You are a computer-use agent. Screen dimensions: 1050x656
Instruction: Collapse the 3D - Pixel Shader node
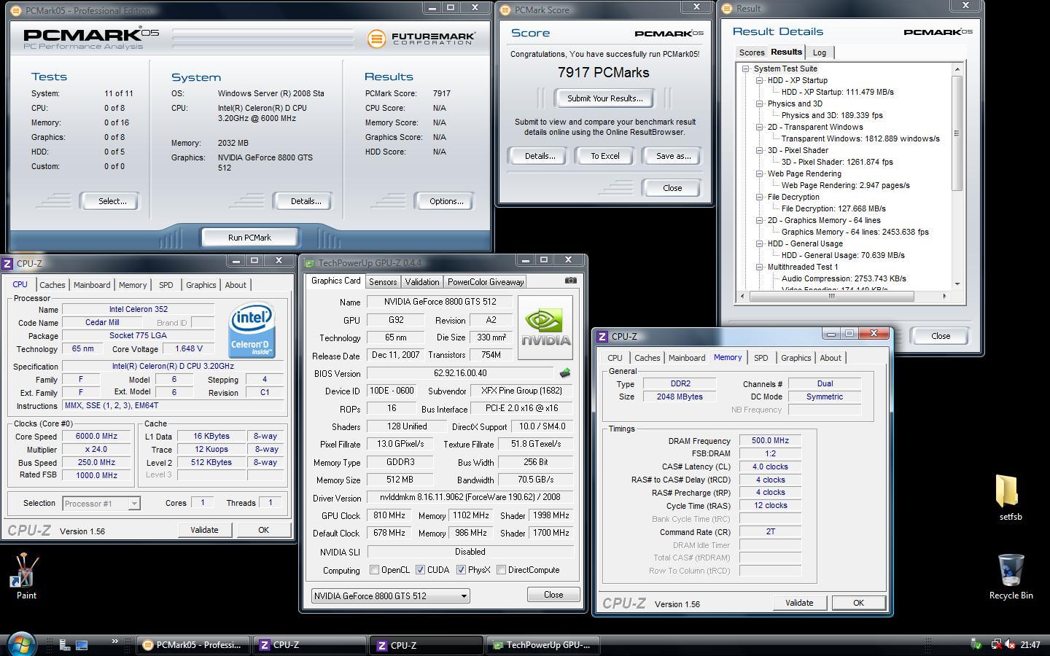point(759,150)
